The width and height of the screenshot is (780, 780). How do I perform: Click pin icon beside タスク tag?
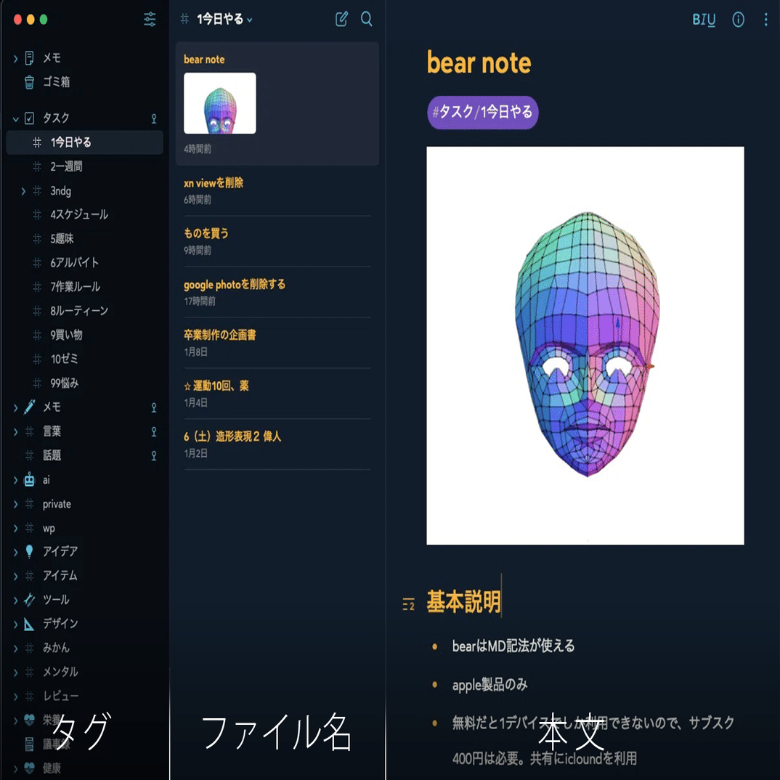(154, 118)
